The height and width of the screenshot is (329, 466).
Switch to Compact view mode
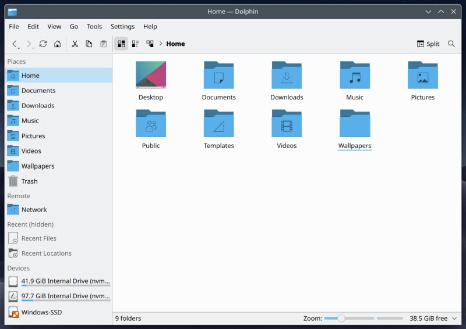135,44
